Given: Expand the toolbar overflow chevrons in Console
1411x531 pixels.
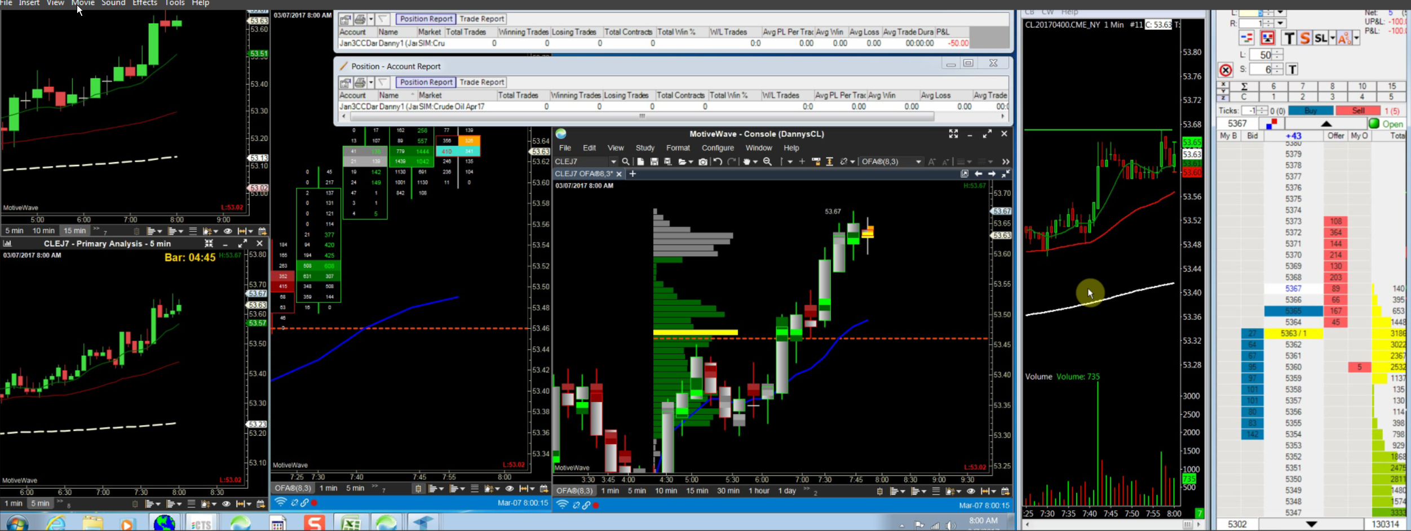Looking at the screenshot, I should (x=1006, y=162).
